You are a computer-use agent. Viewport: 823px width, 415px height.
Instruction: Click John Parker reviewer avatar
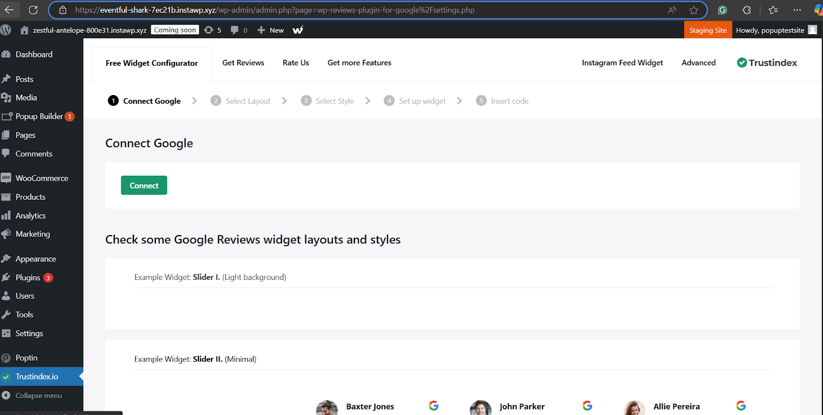point(480,408)
